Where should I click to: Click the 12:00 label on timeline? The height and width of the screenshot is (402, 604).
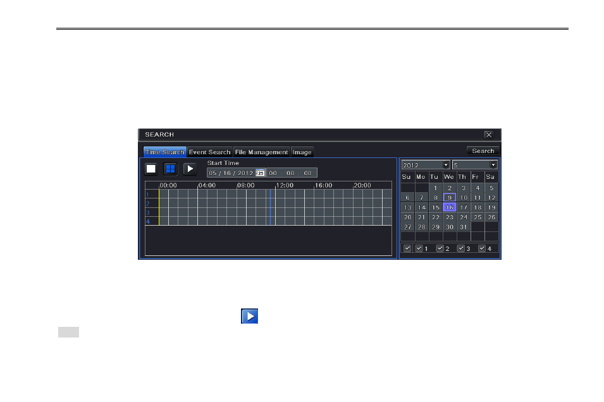click(285, 185)
